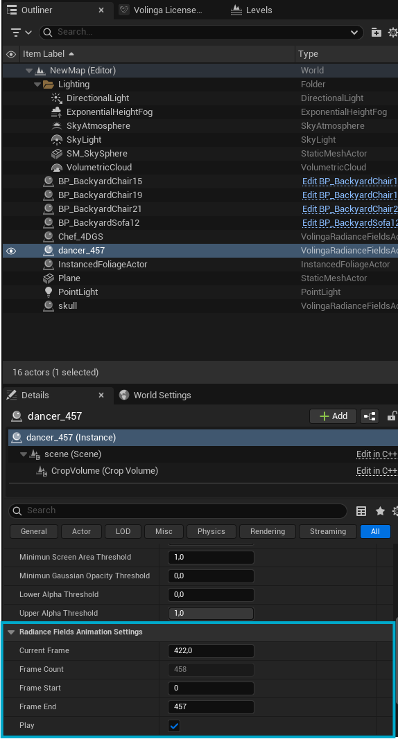Click the Current Frame value field
The width and height of the screenshot is (398, 739).
click(x=211, y=650)
